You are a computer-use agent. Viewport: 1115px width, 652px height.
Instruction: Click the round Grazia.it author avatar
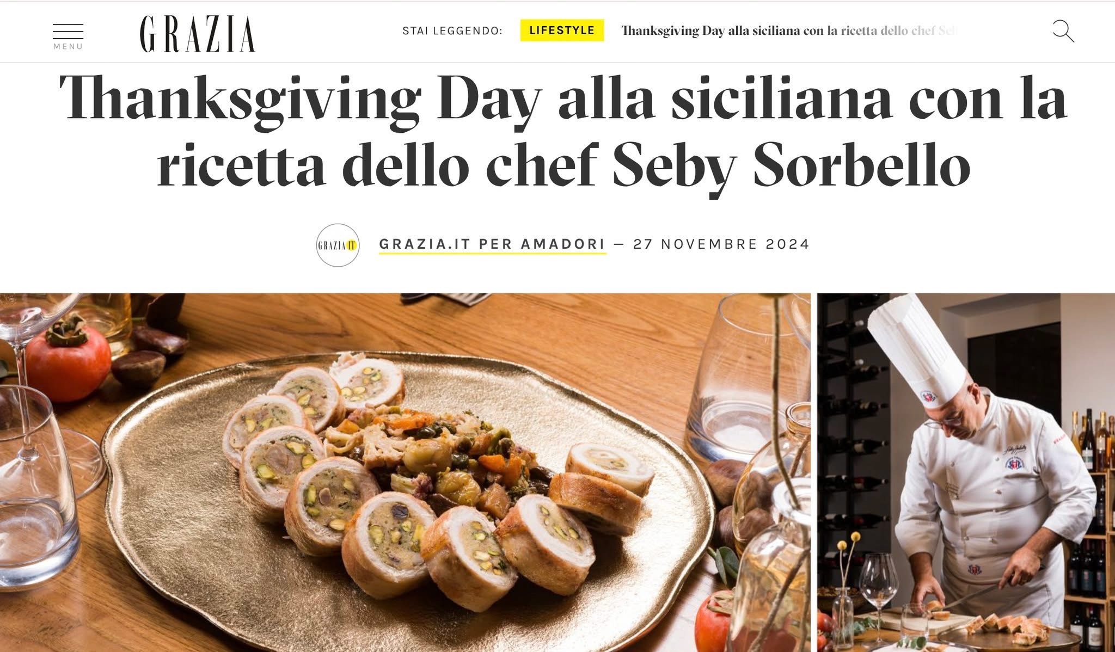[338, 245]
